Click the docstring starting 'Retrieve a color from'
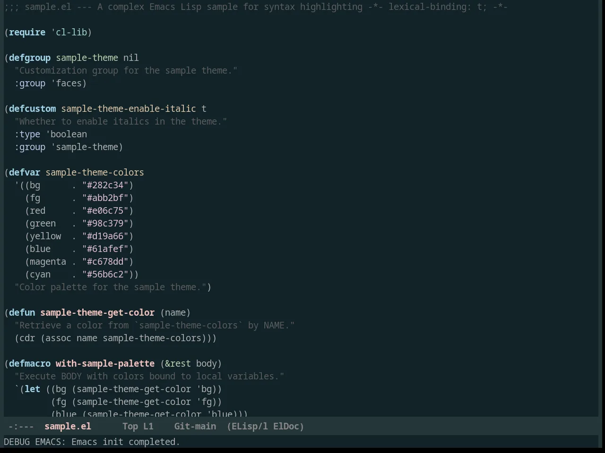 coord(155,325)
